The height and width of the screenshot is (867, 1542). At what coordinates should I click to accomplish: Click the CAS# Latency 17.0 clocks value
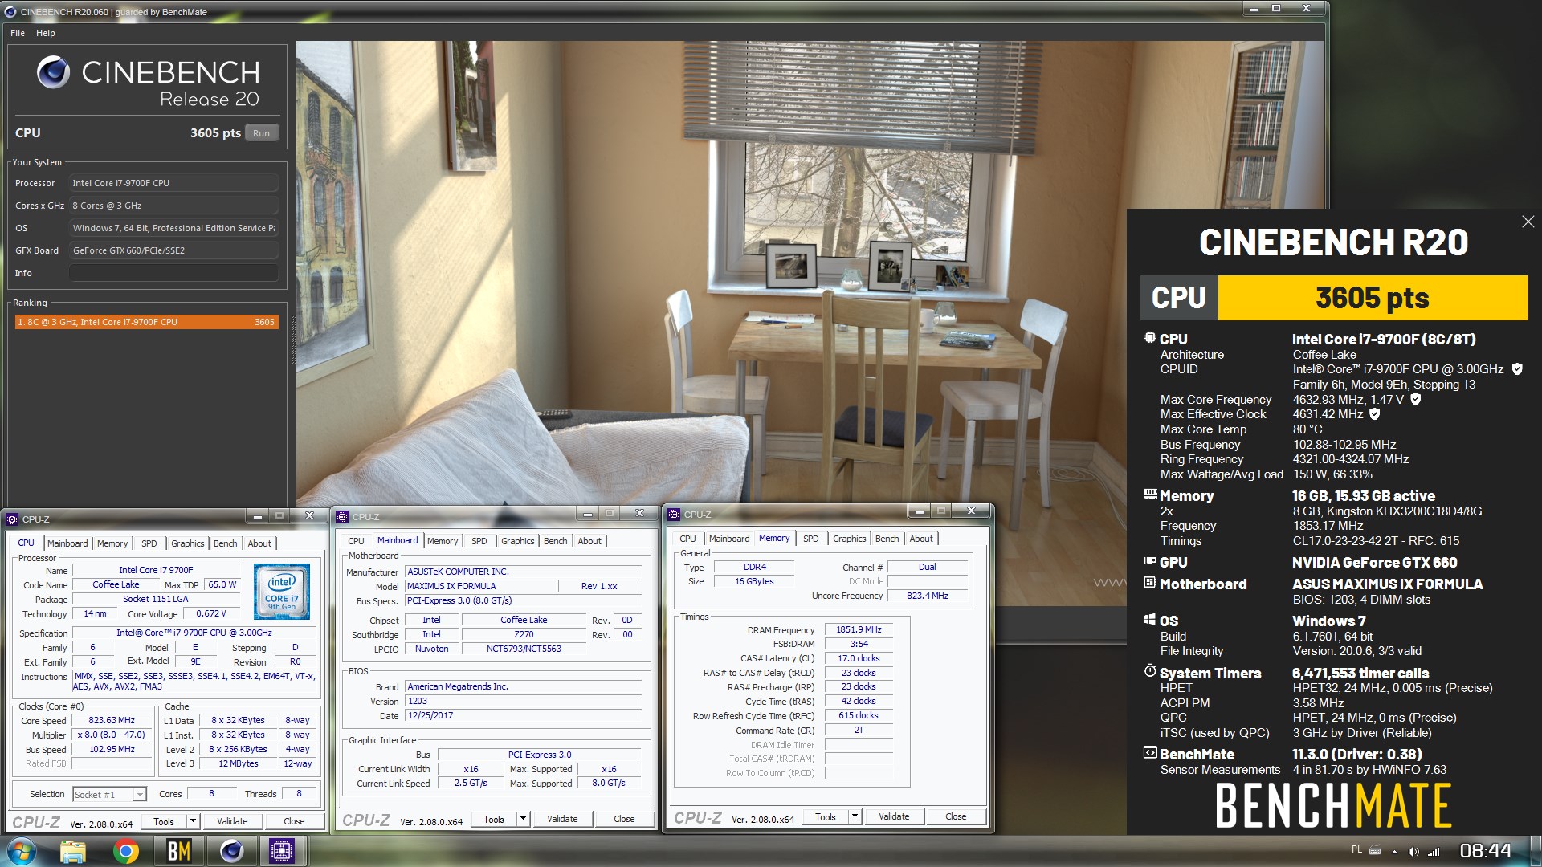859,658
